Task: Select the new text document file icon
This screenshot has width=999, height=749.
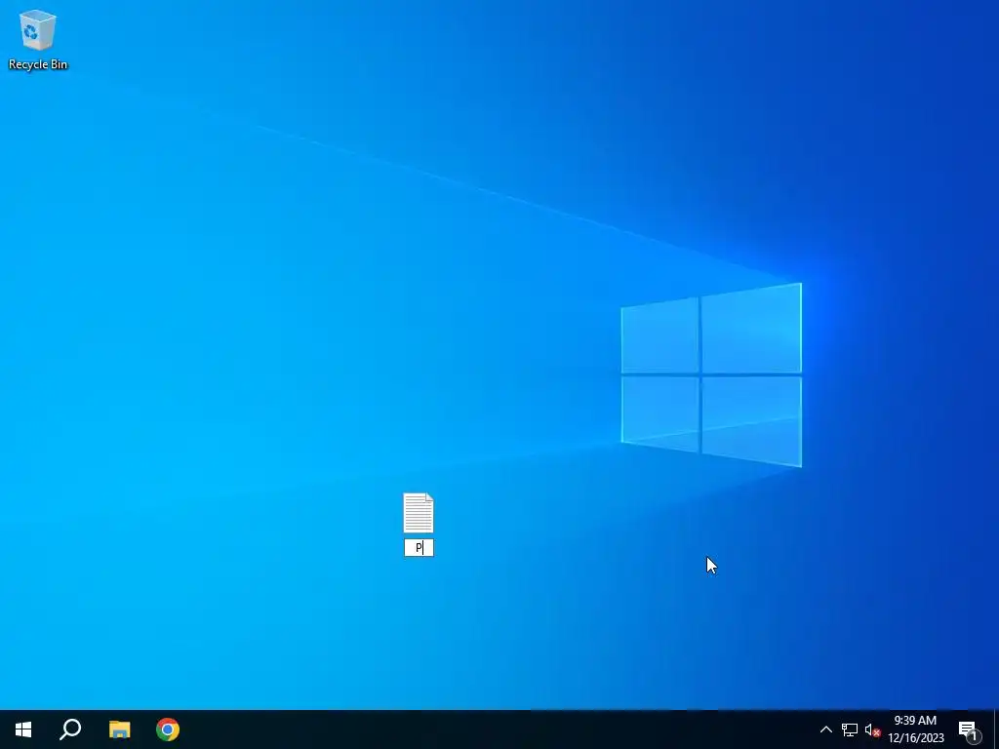Action: [419, 513]
